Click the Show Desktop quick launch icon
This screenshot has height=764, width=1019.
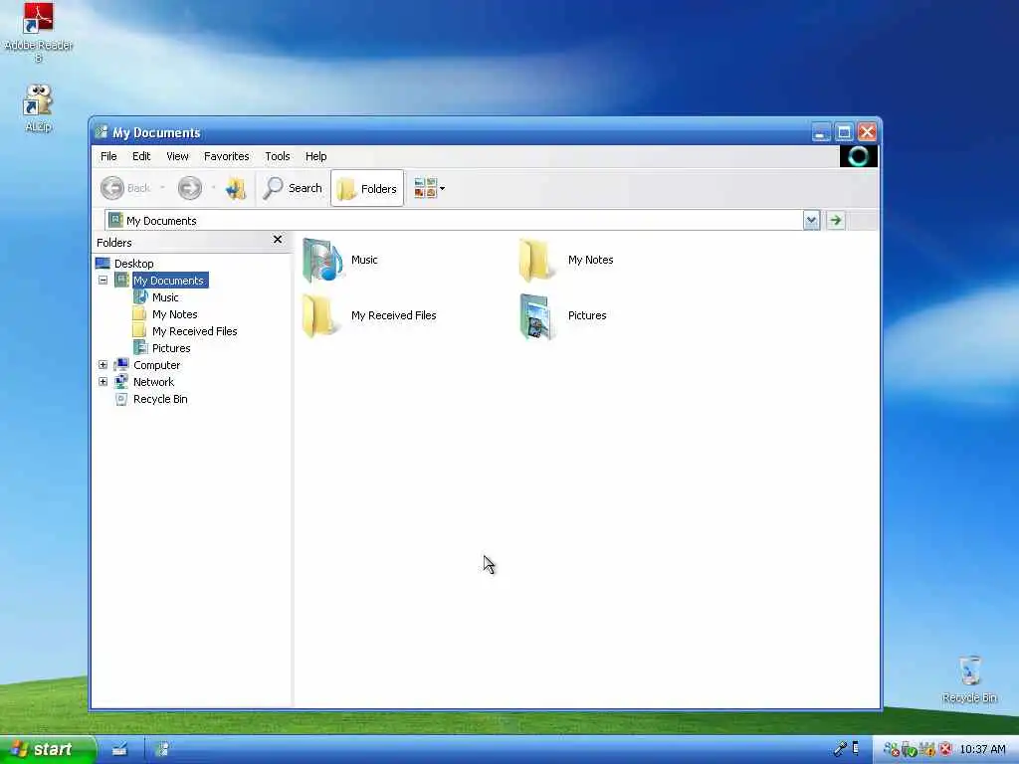coord(119,750)
